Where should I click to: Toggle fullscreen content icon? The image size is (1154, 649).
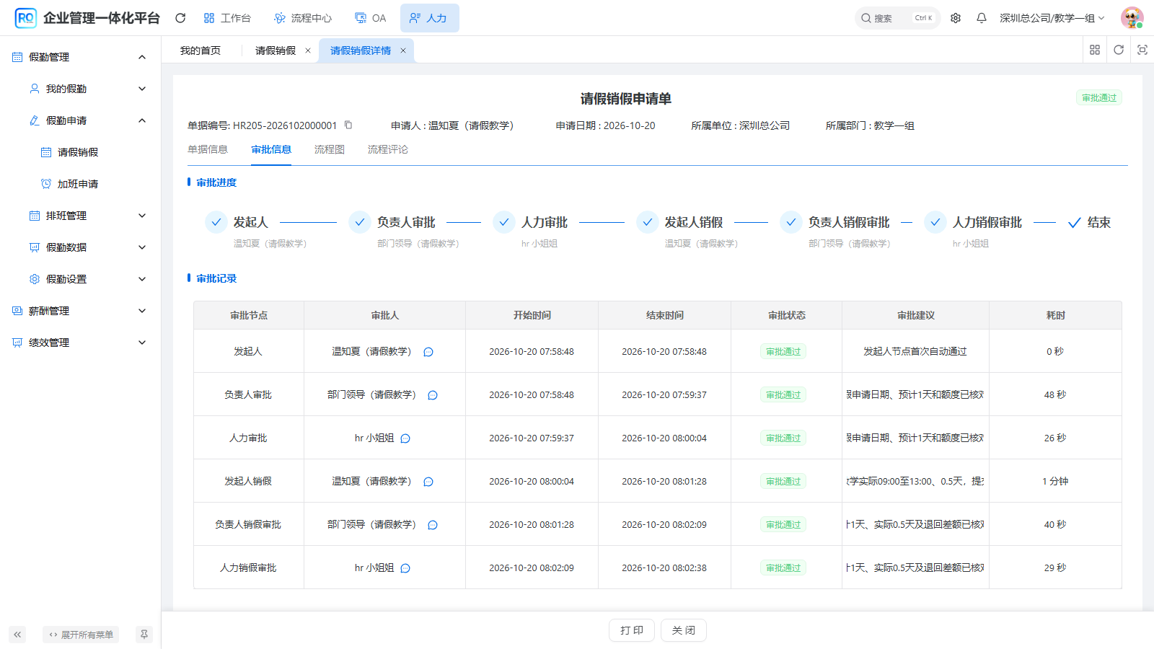1142,50
